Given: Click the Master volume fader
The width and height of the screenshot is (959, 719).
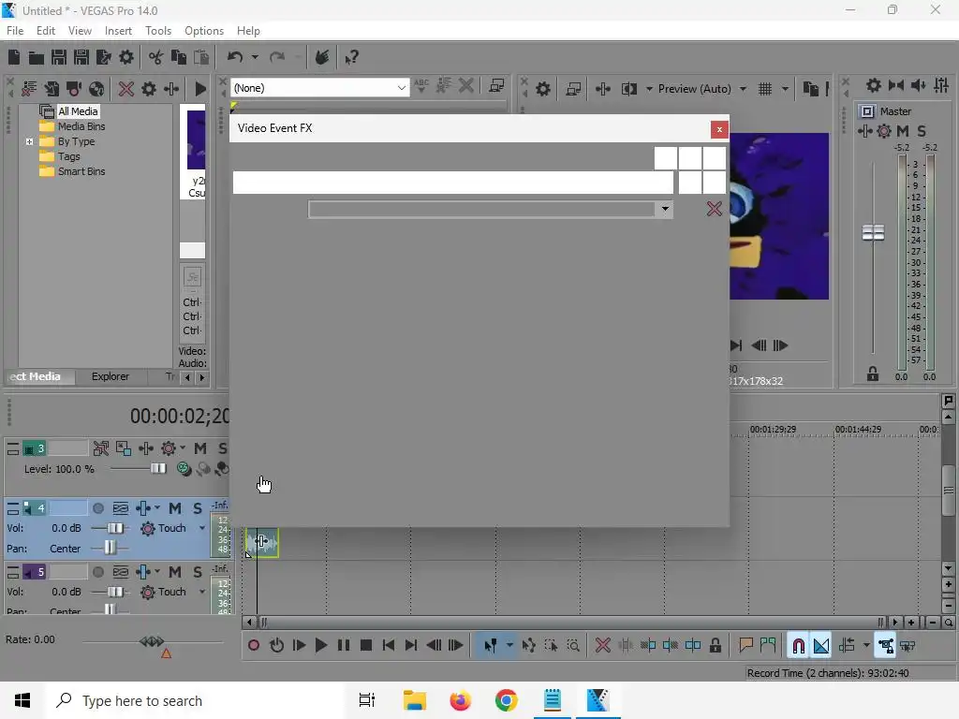Looking at the screenshot, I should pos(873,233).
